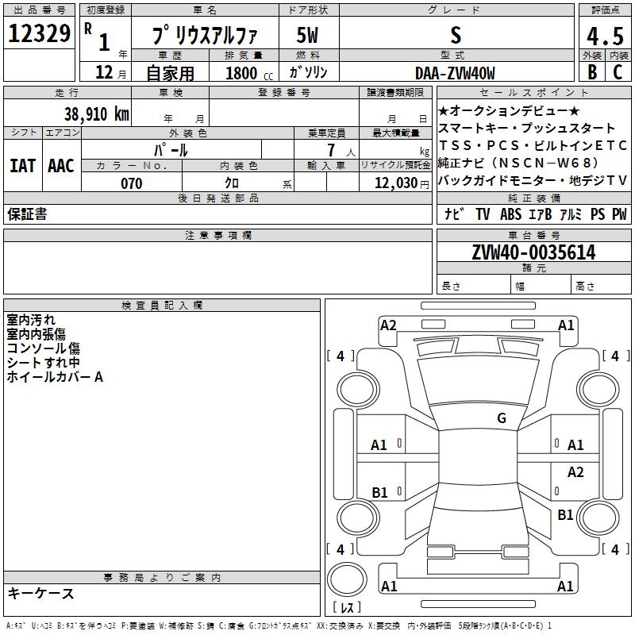This screenshot has height=635, width=635.
Task: Select the office notice キーケース
Action: [x=40, y=594]
